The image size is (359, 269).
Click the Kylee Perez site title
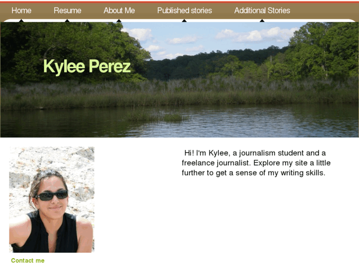coord(87,67)
